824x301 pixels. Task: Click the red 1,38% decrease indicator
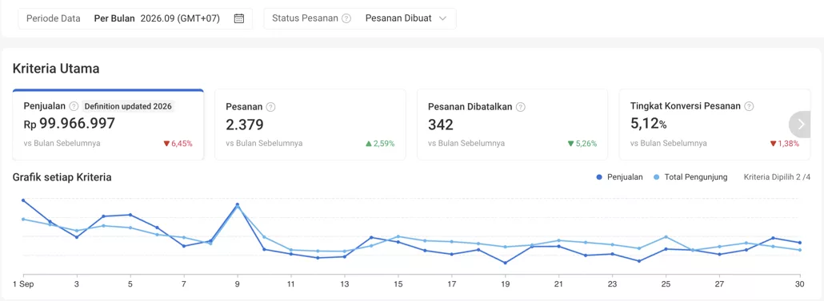pos(784,143)
